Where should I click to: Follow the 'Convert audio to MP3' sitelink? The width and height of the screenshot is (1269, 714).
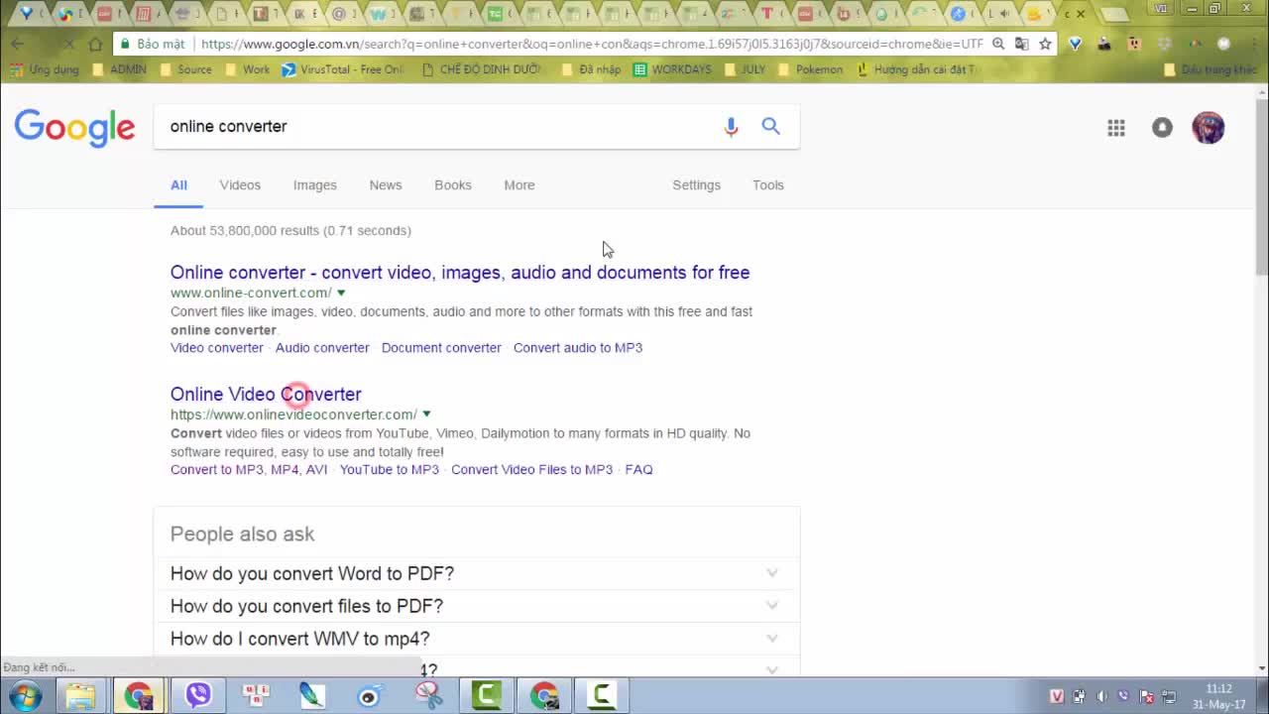578,348
